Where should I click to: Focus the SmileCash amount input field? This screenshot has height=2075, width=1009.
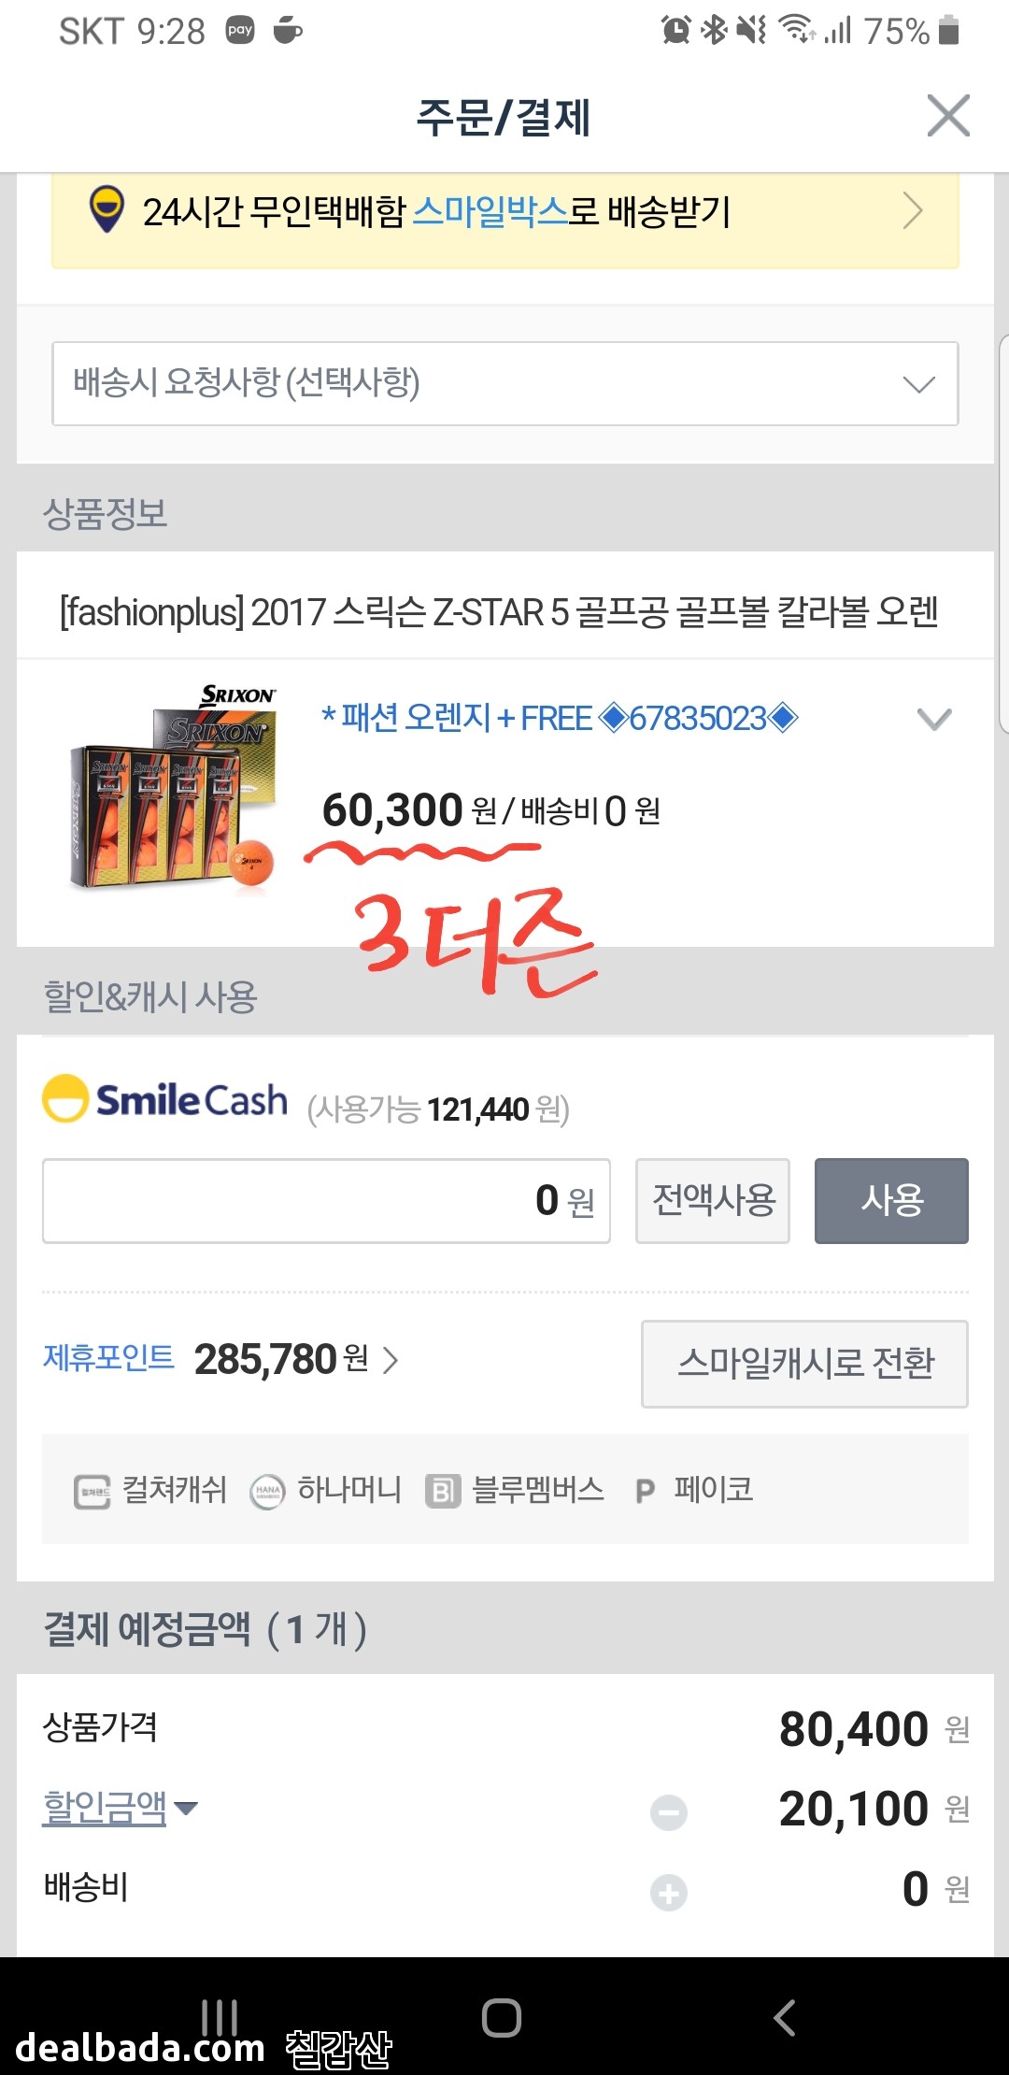326,1201
